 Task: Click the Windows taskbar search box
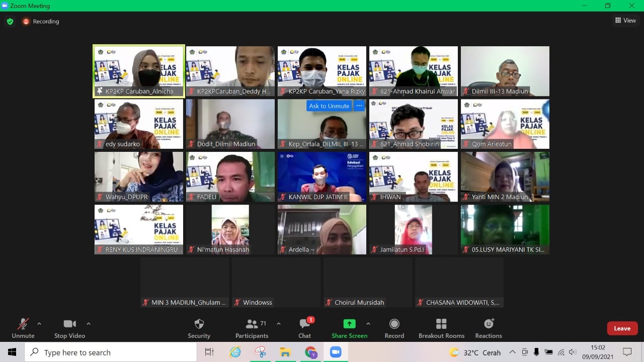pyautogui.click(x=111, y=352)
